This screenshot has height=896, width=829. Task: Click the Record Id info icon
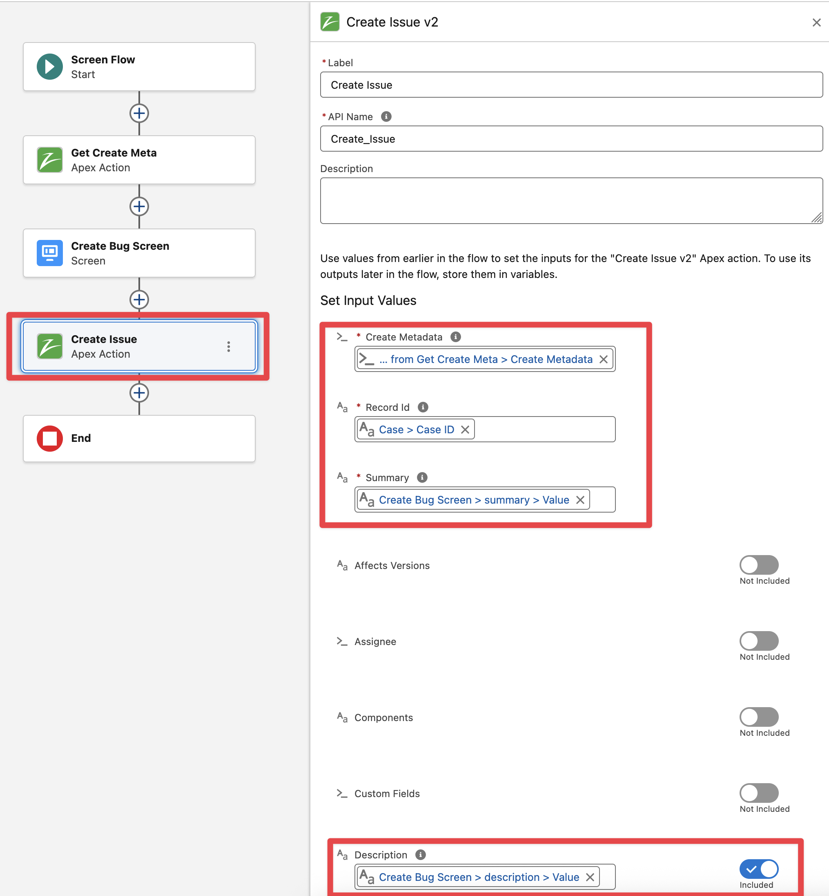[x=423, y=407]
